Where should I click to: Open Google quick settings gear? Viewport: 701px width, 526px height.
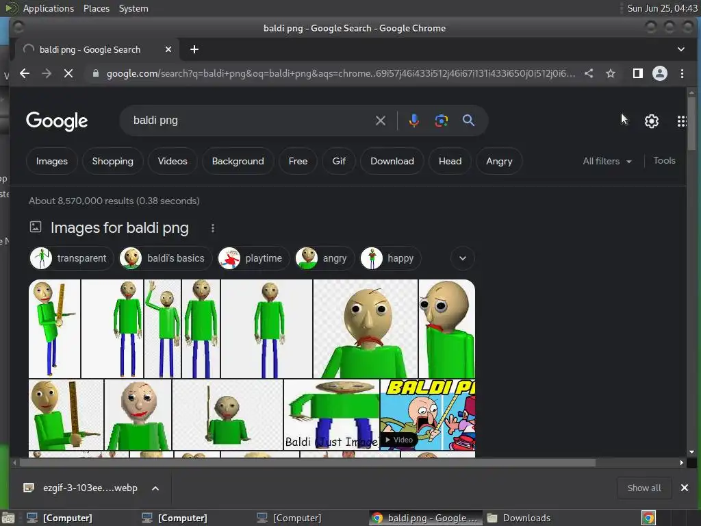[x=652, y=121]
